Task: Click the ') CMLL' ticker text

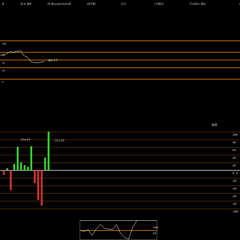Action: coord(159,4)
